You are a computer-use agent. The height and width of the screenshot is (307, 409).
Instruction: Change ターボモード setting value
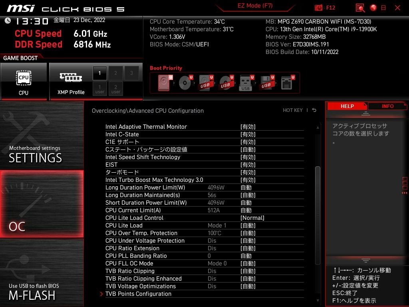point(248,172)
